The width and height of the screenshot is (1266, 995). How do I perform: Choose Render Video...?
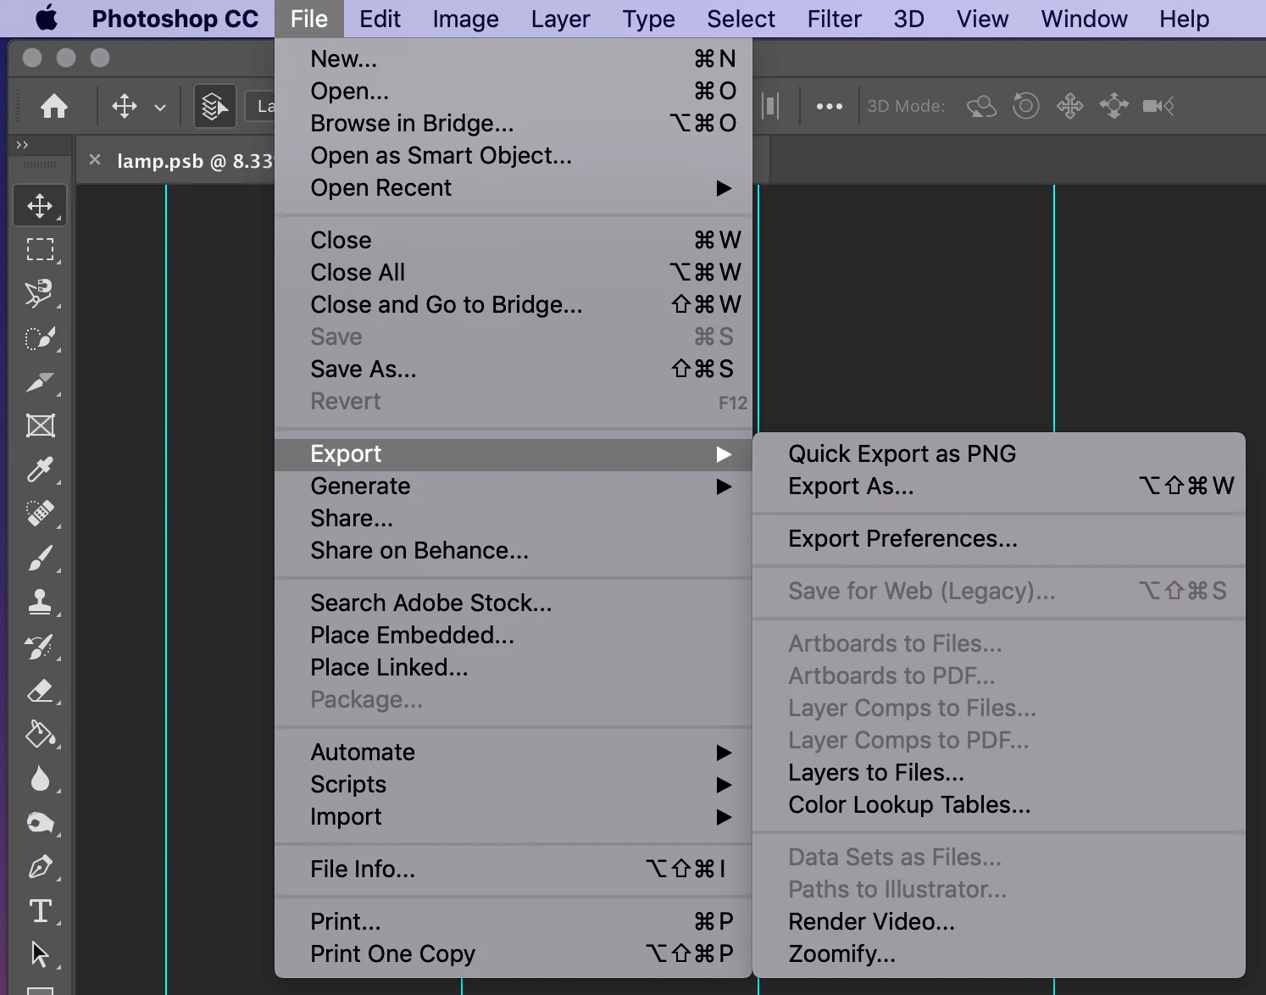pos(999,922)
